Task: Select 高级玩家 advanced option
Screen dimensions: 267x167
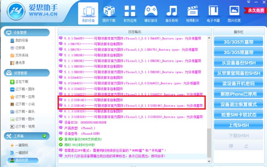Action: [23, 160]
